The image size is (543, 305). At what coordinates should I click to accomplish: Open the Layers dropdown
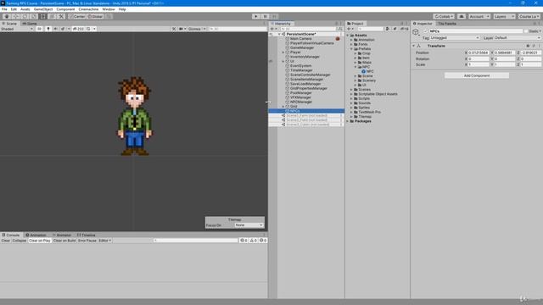tap(504, 16)
